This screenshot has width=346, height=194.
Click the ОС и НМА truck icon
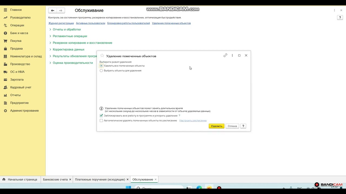point(5,72)
